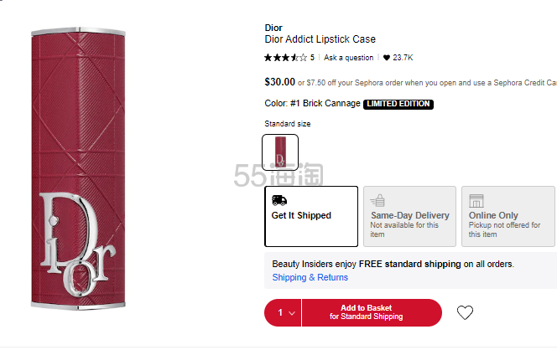This screenshot has width=557, height=350.
Task: Select the #1 Brick Cannage color swatch
Action: (280, 152)
